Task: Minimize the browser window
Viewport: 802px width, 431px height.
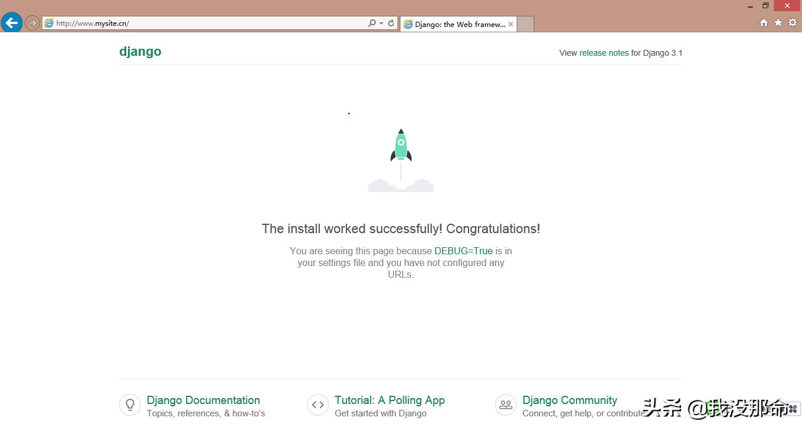Action: 750,6
